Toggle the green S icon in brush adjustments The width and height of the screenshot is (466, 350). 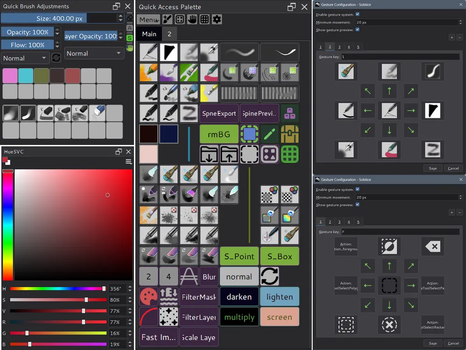click(x=129, y=38)
